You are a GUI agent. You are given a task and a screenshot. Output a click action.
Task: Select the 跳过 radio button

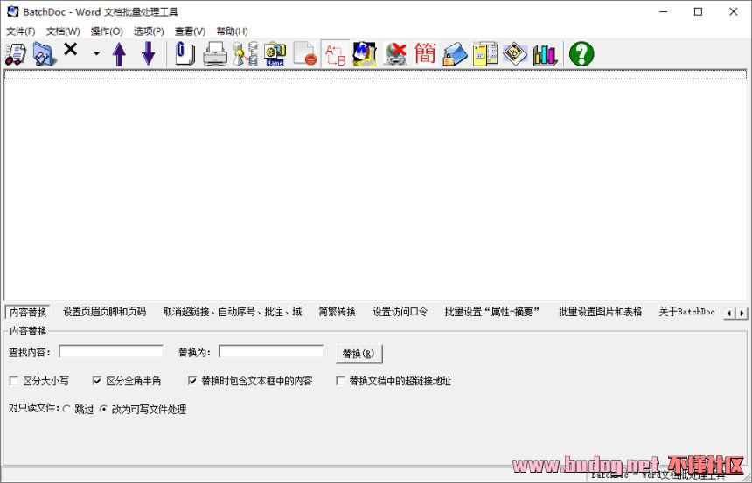click(x=67, y=410)
